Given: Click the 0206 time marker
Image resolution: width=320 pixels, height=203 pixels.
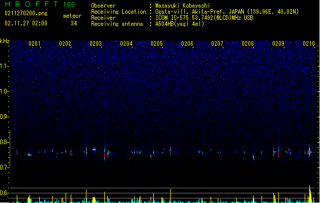Looking at the screenshot, I should click(x=187, y=44).
